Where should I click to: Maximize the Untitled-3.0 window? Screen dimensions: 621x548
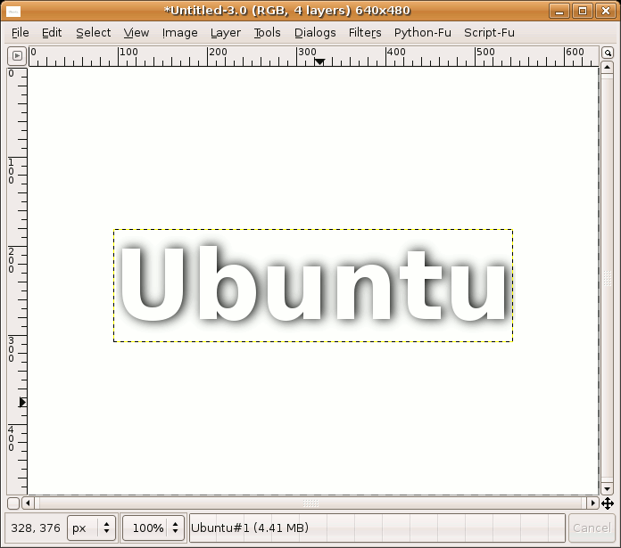pos(583,11)
